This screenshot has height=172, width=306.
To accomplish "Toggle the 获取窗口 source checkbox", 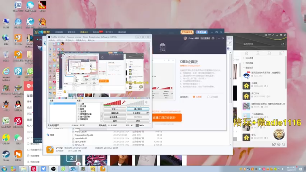I will (79, 119).
